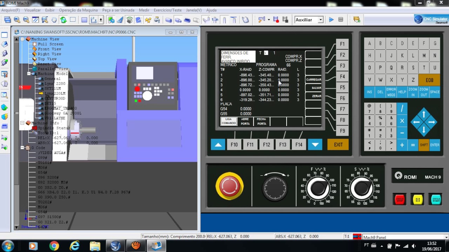Click the LIGA COMANDO softkey on screen
This screenshot has width=449, height=252.
click(x=229, y=121)
